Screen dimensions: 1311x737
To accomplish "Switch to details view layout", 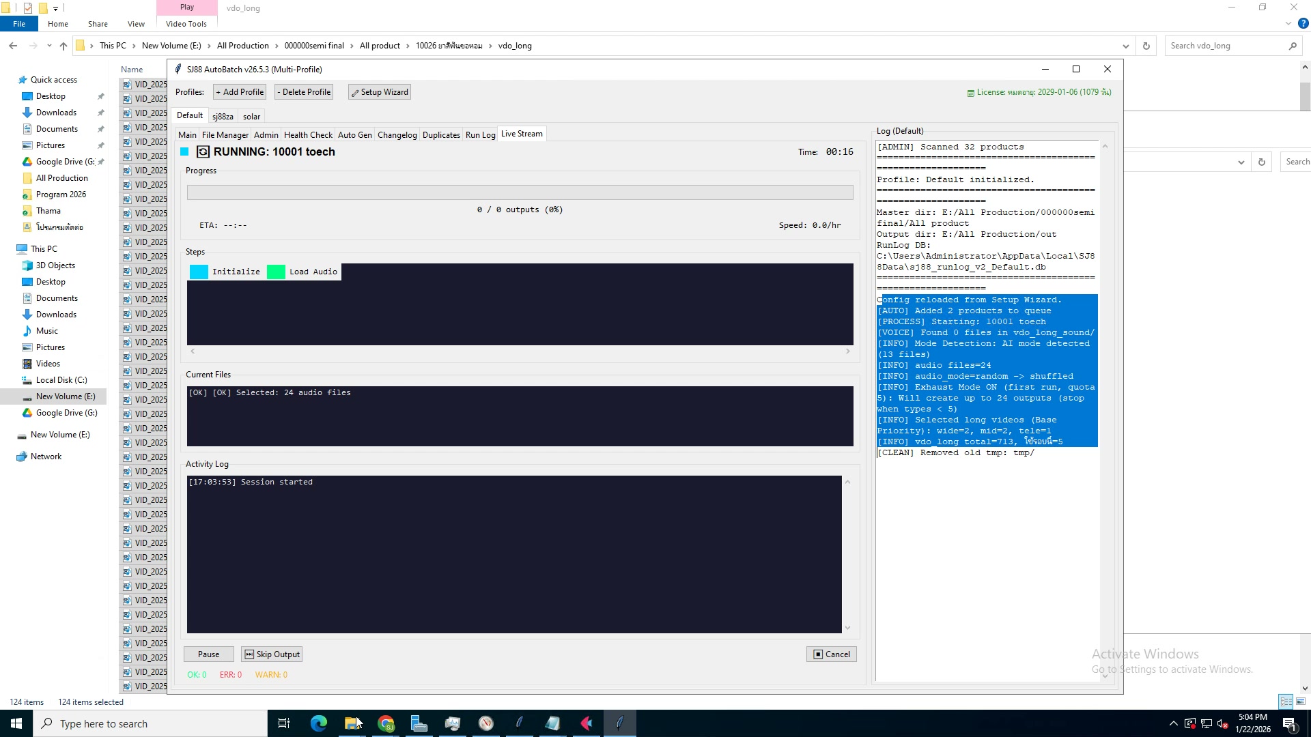I will coord(1286,702).
